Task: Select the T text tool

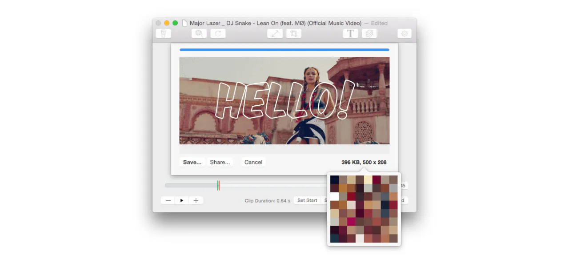Action: tap(350, 33)
